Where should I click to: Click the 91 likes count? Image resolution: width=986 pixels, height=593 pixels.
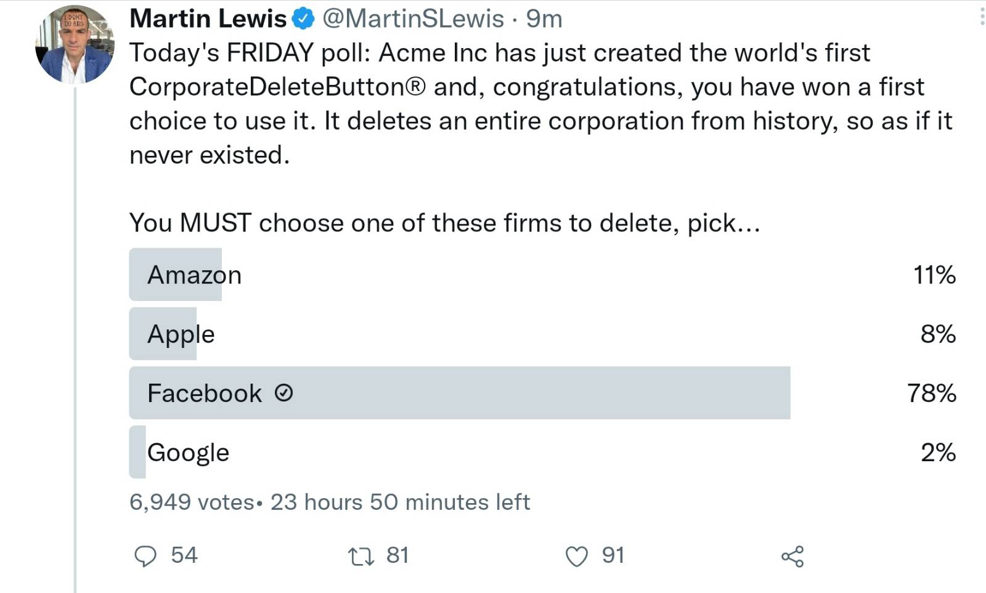pyautogui.click(x=613, y=555)
